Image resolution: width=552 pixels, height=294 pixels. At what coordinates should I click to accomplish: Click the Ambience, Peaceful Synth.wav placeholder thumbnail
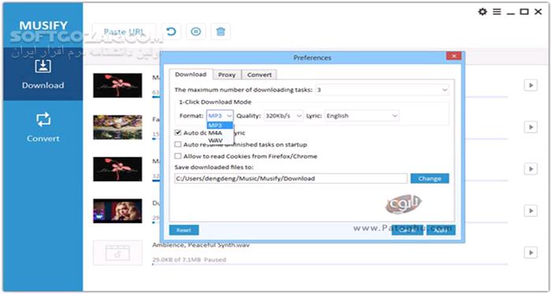pyautogui.click(x=117, y=252)
